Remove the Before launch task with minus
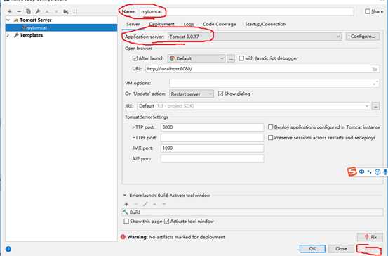 pos(135,204)
